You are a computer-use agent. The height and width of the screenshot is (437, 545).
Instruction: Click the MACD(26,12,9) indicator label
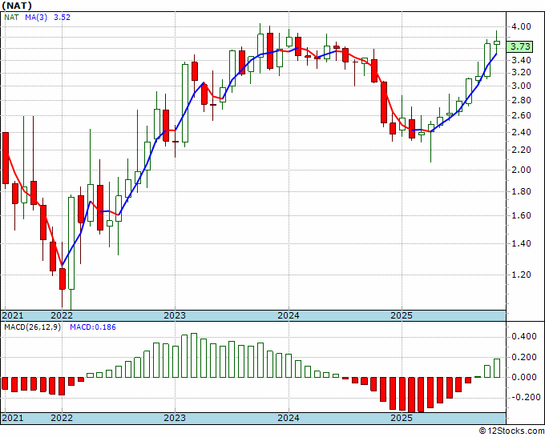tap(32, 327)
